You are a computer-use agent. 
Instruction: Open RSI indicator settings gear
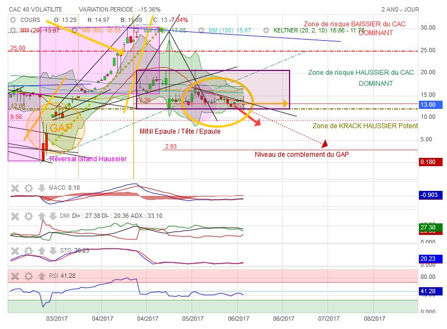[28, 276]
